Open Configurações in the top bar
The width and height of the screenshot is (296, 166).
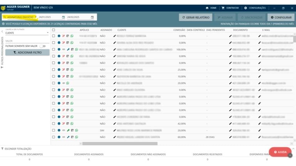[x=255, y=8]
